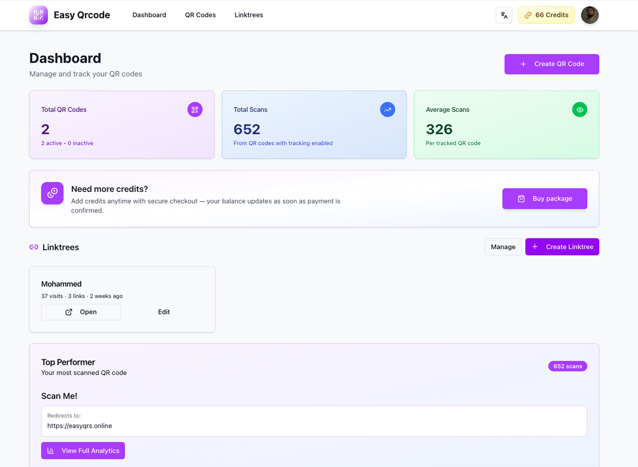Click the https://easyqrs.online text
This screenshot has height=467, width=638.
[x=79, y=426]
